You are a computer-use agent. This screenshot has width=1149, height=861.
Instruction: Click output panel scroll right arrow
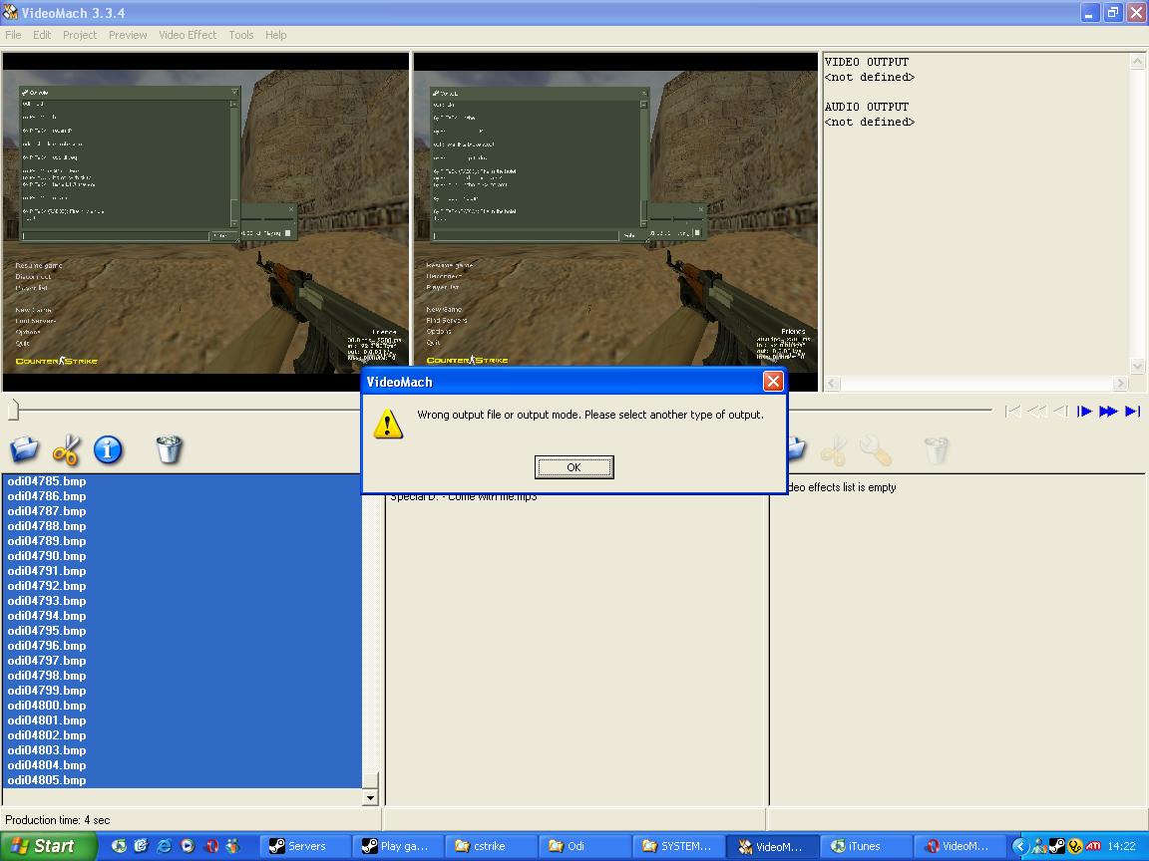pyautogui.click(x=1120, y=383)
